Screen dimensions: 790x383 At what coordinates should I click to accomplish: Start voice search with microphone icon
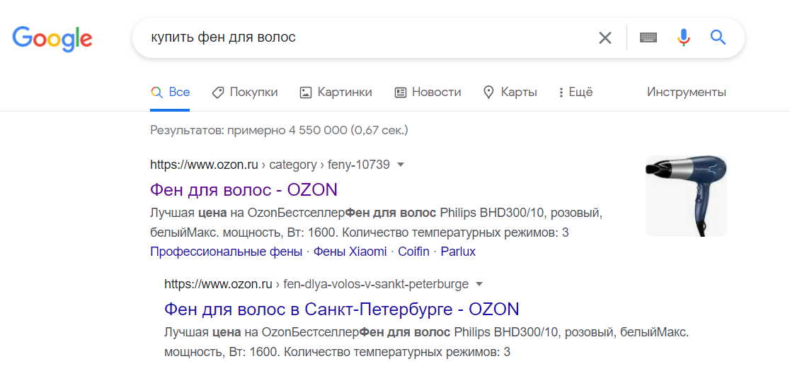(x=683, y=38)
